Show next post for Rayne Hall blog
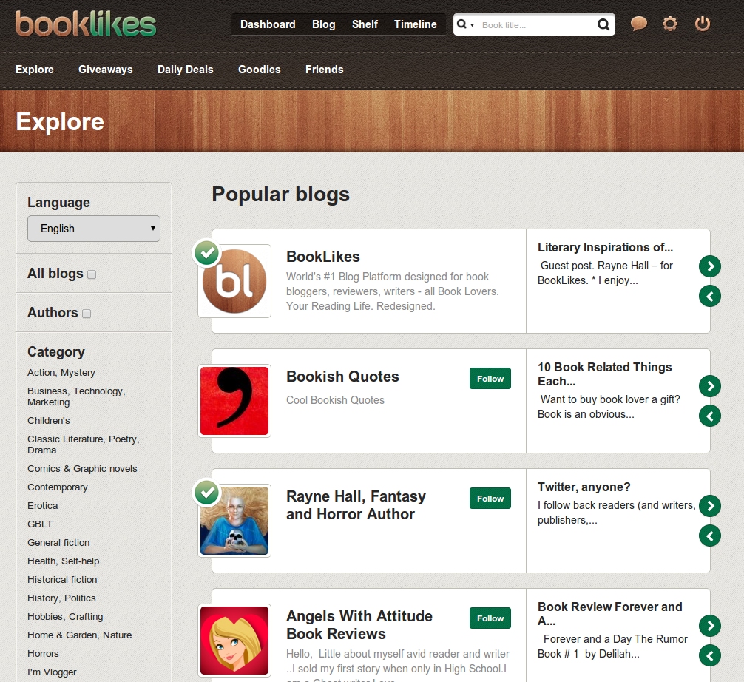 (710, 506)
